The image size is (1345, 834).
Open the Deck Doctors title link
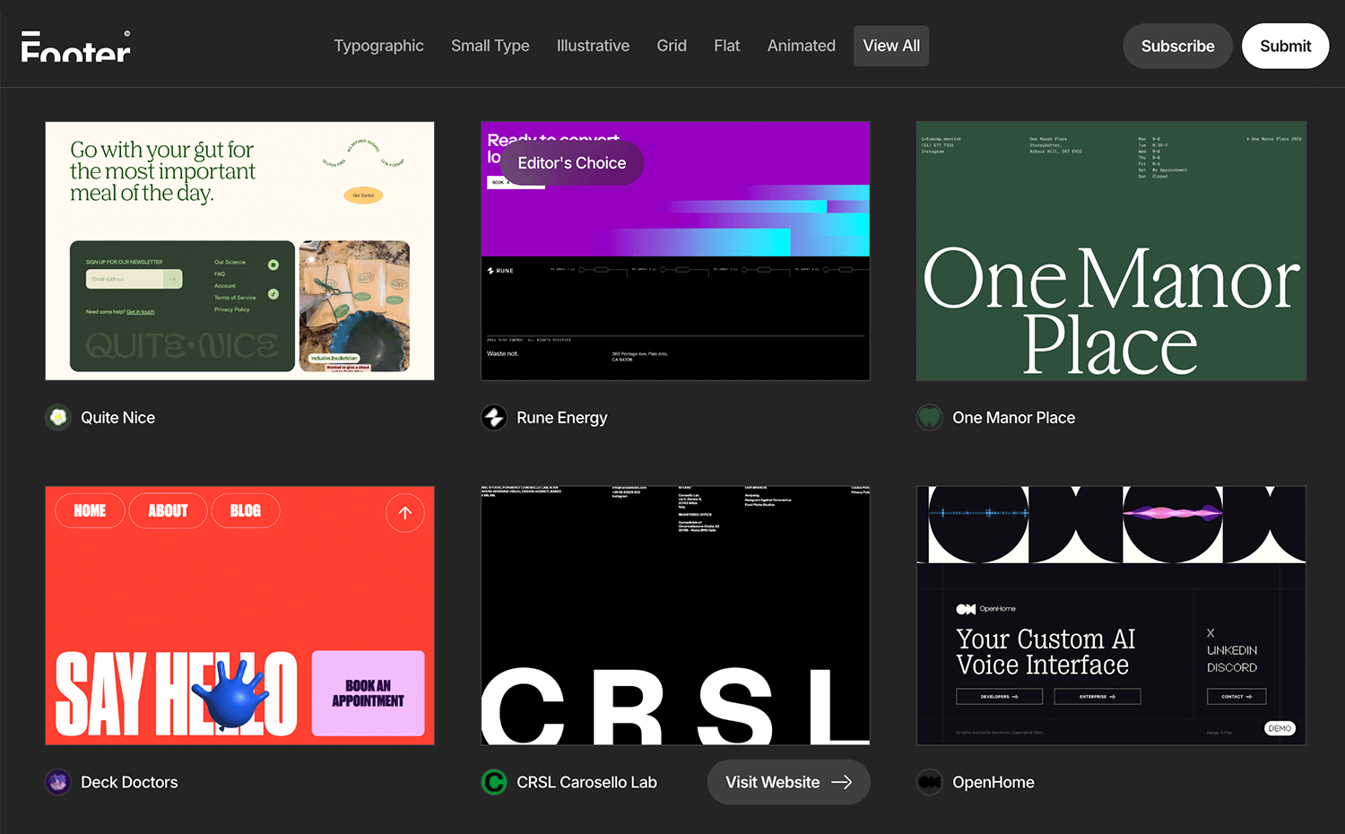tap(129, 783)
